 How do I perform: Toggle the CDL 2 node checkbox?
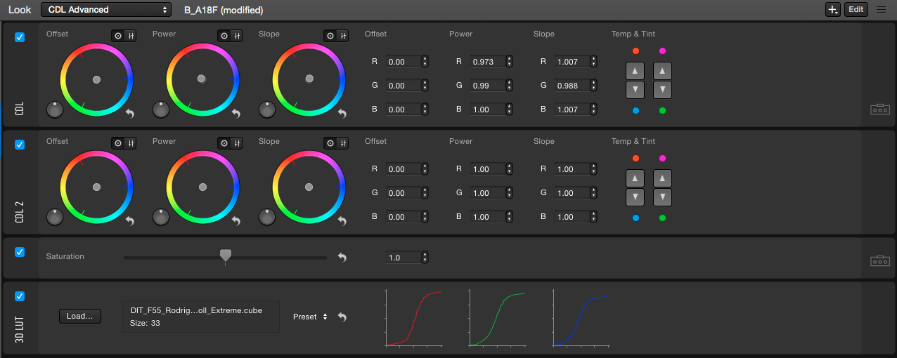coord(20,145)
